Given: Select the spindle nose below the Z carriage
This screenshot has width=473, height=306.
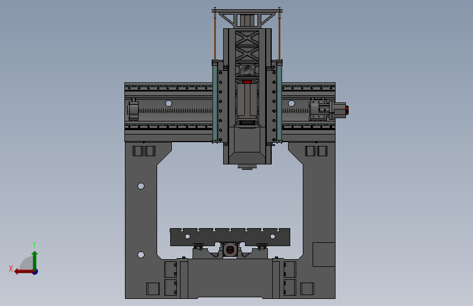Looking at the screenshot, I should (x=247, y=167).
